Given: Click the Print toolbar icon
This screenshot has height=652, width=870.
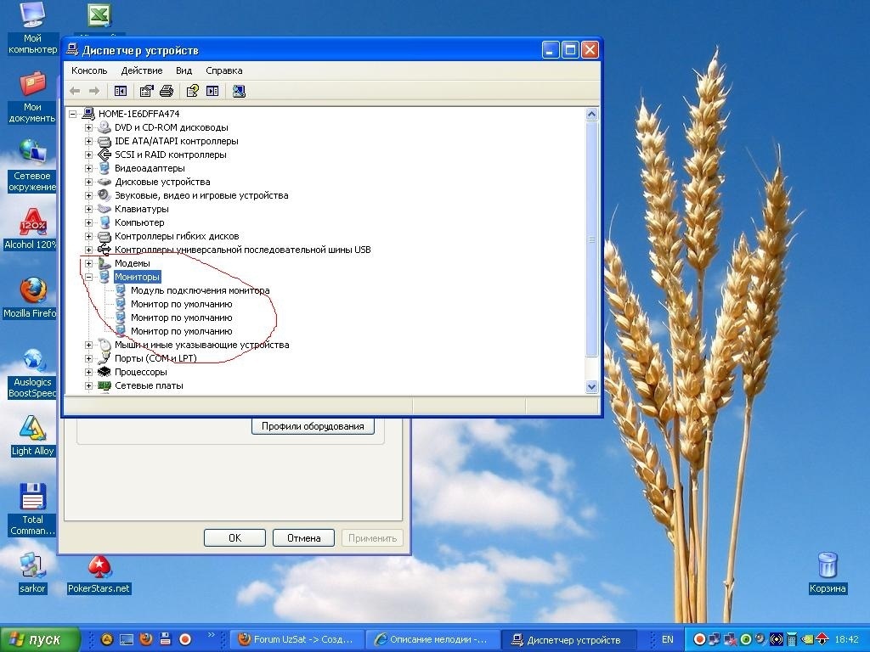Looking at the screenshot, I should coord(167,91).
